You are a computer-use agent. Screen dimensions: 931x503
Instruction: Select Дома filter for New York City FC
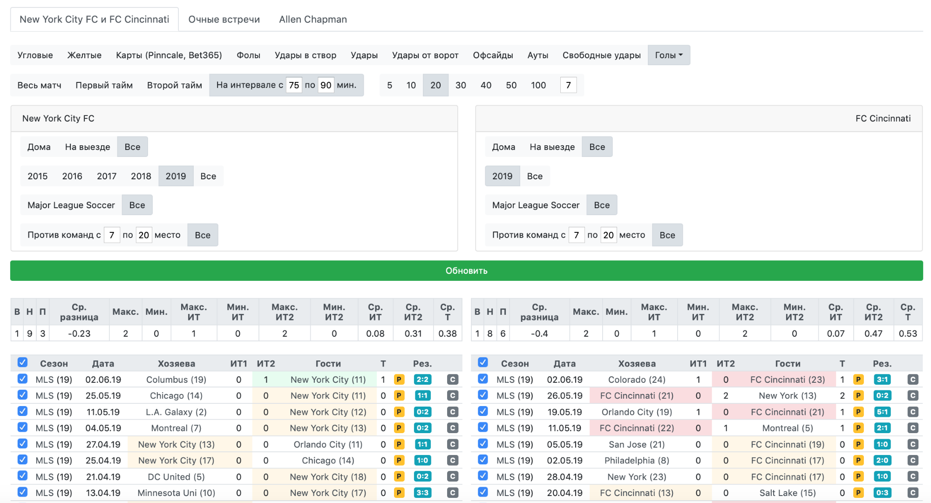pos(39,147)
